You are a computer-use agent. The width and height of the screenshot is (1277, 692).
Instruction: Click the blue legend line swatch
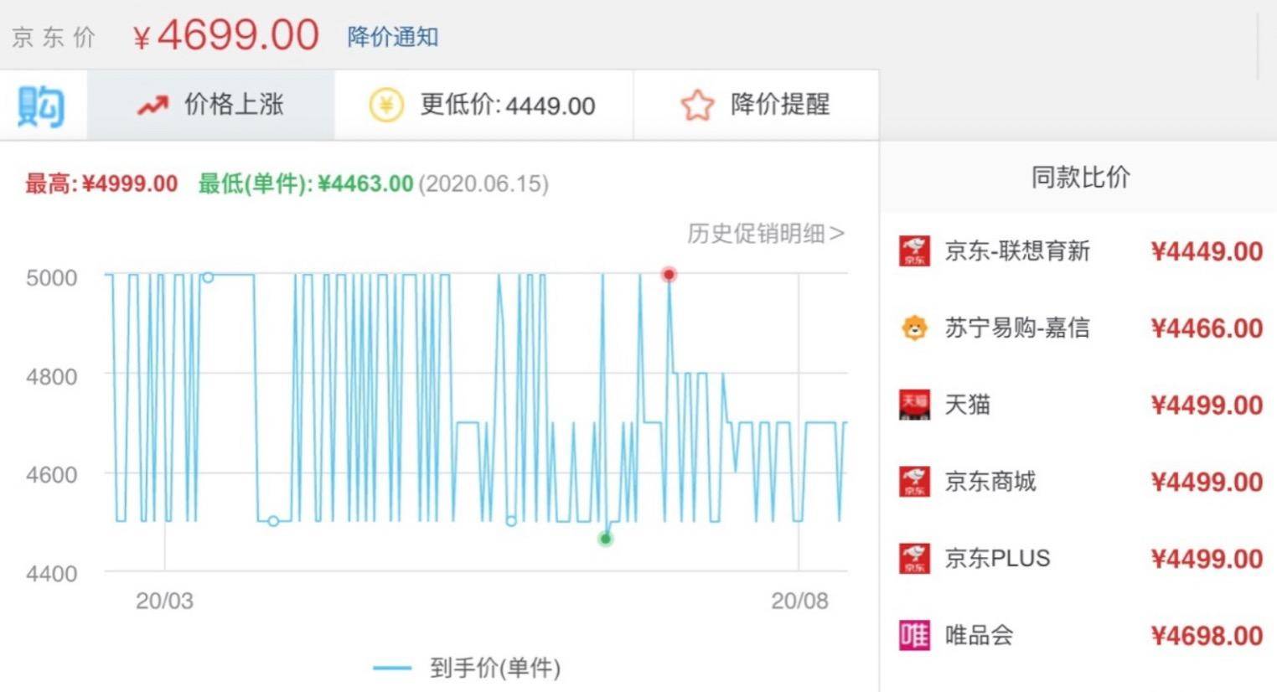[391, 668]
